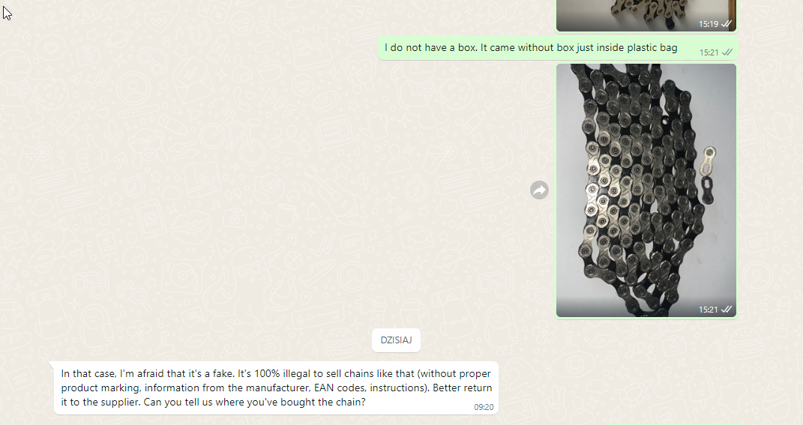Click the 09:20 timestamp on the incoming message

[484, 407]
